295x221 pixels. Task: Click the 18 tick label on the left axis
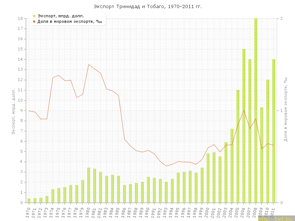click(x=21, y=18)
